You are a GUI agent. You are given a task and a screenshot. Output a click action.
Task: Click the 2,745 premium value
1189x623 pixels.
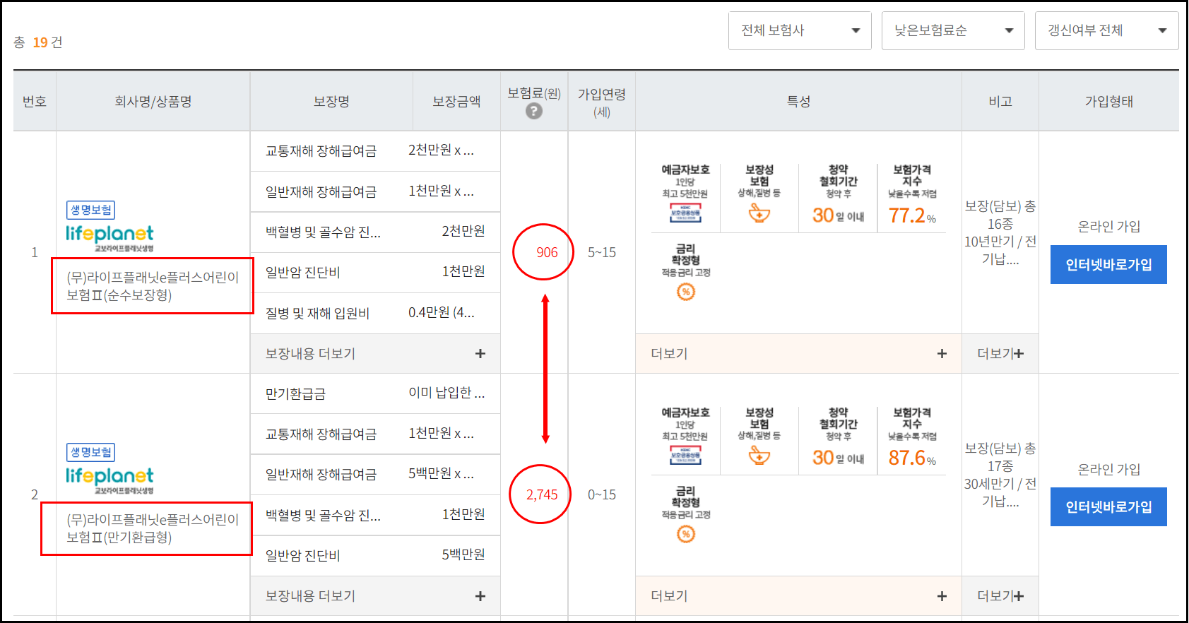[542, 494]
